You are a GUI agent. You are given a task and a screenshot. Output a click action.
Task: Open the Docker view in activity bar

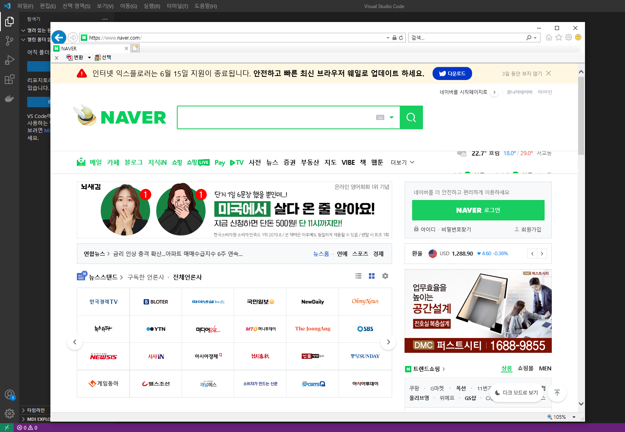click(9, 98)
